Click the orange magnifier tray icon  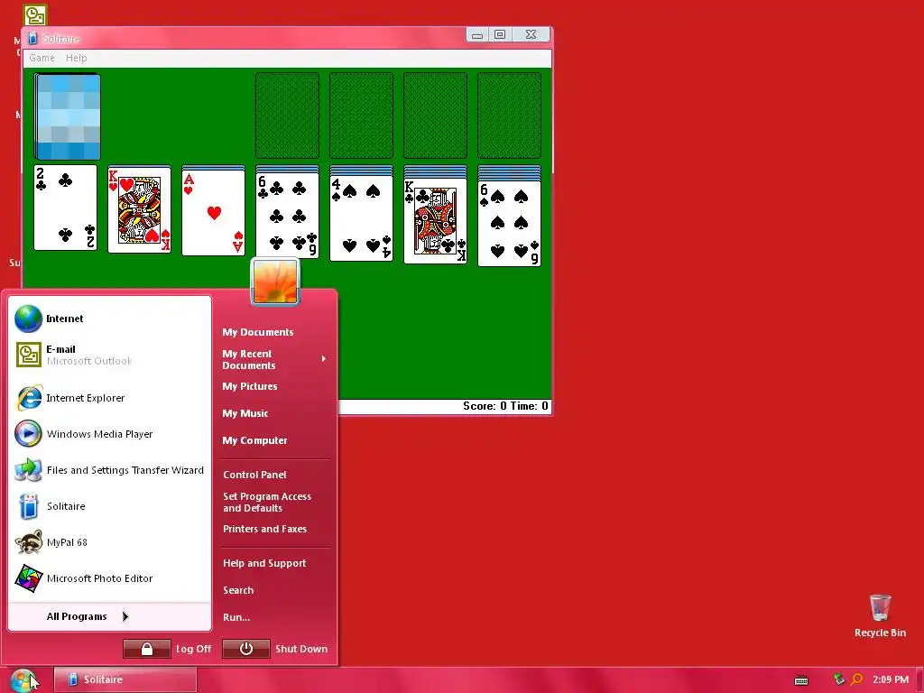click(857, 679)
